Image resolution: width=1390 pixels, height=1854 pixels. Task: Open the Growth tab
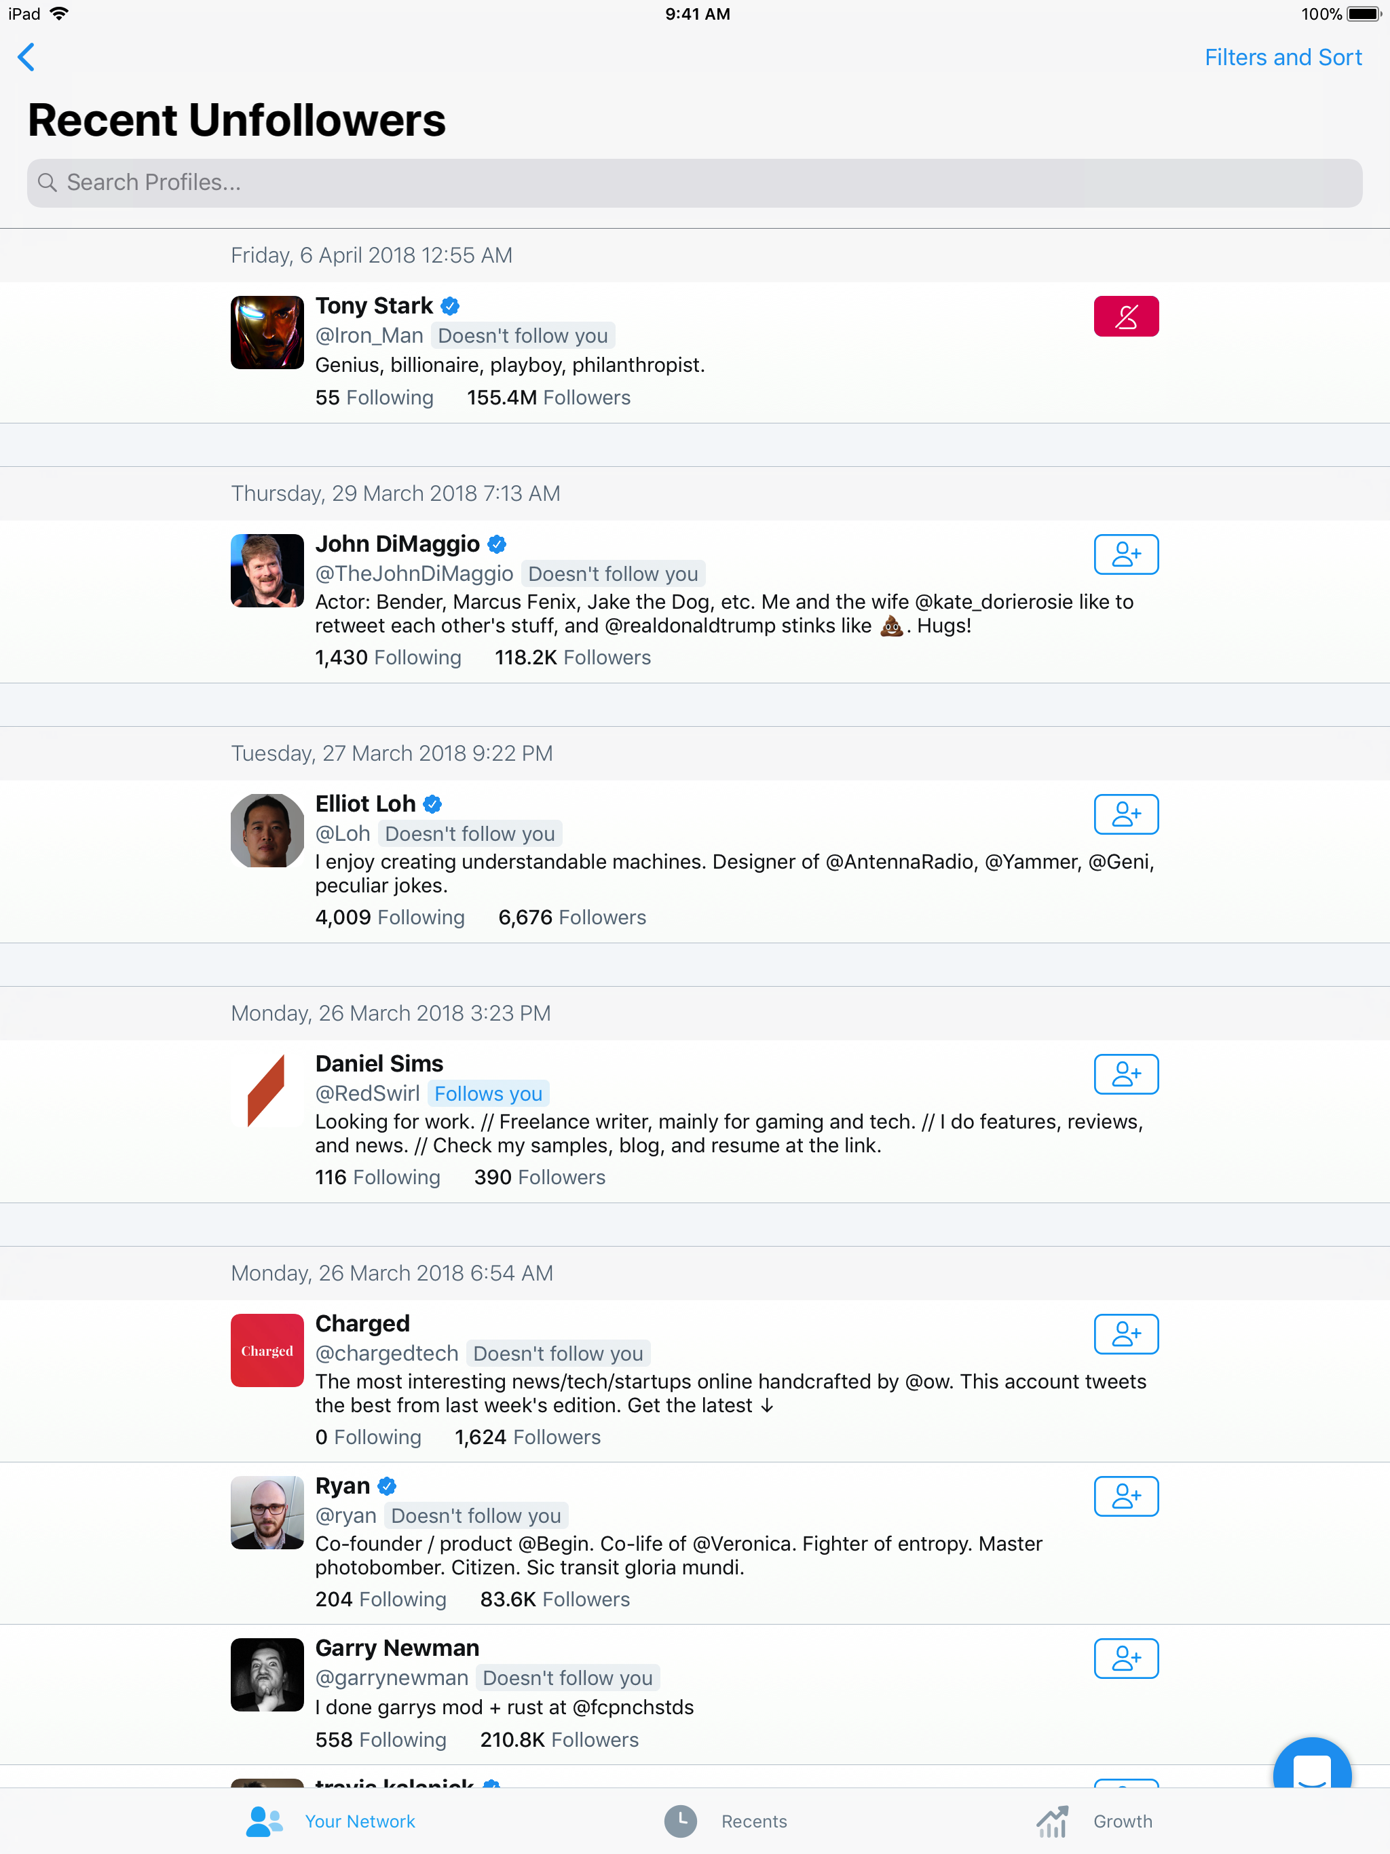click(x=1094, y=1821)
